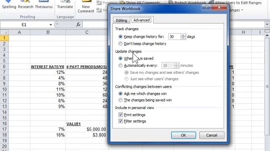Select column H header
The width and height of the screenshot is (270, 151).
[243, 32]
